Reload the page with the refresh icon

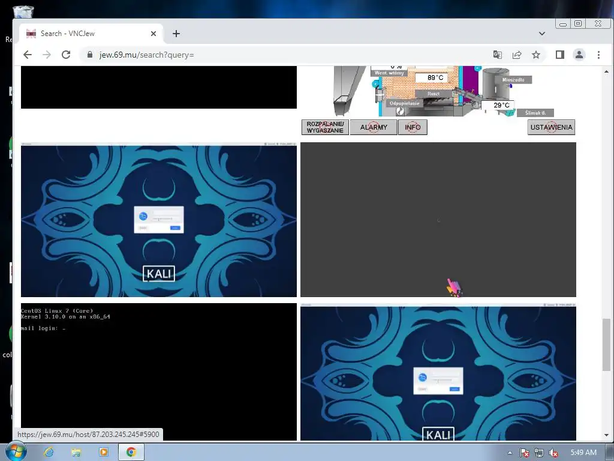click(x=66, y=55)
